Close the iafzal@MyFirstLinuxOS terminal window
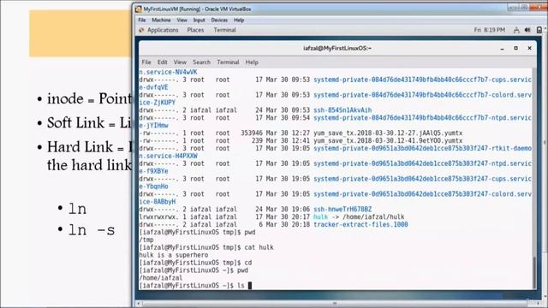Screen dimensions: 548x308 point(529,48)
